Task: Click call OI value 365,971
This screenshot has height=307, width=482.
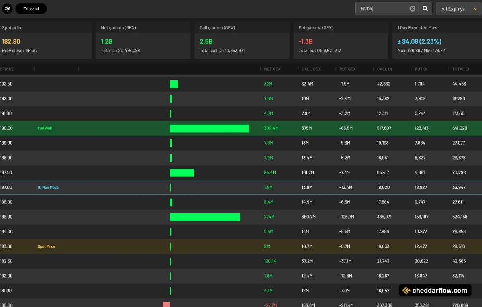Action: pyautogui.click(x=384, y=217)
